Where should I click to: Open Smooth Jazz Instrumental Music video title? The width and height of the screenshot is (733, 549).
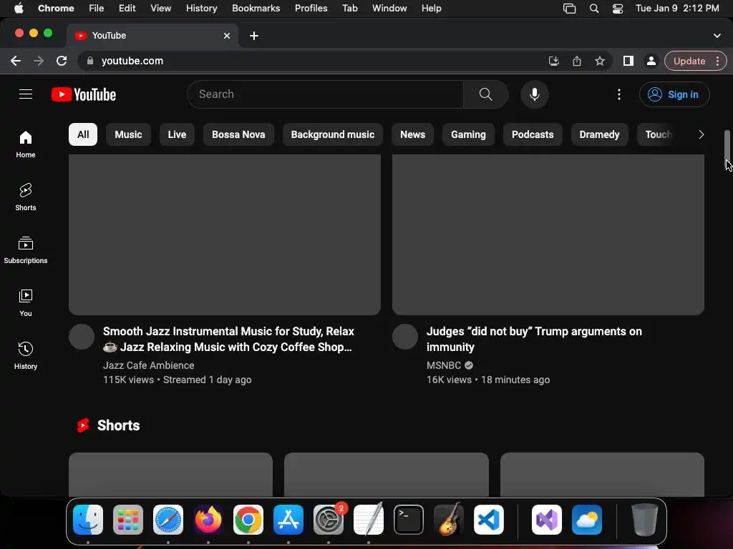[x=228, y=339]
